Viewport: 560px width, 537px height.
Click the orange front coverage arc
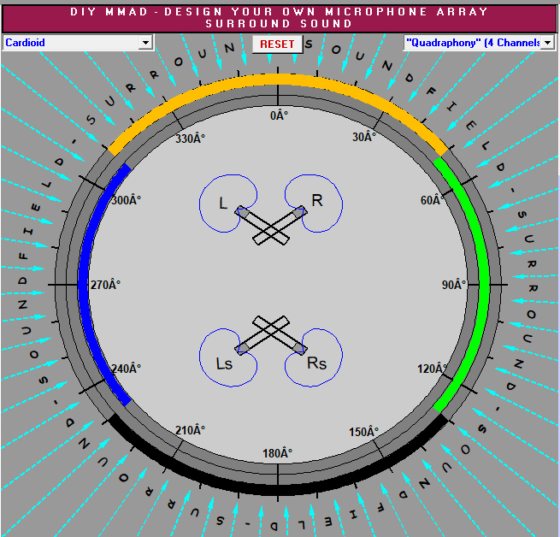pyautogui.click(x=278, y=80)
